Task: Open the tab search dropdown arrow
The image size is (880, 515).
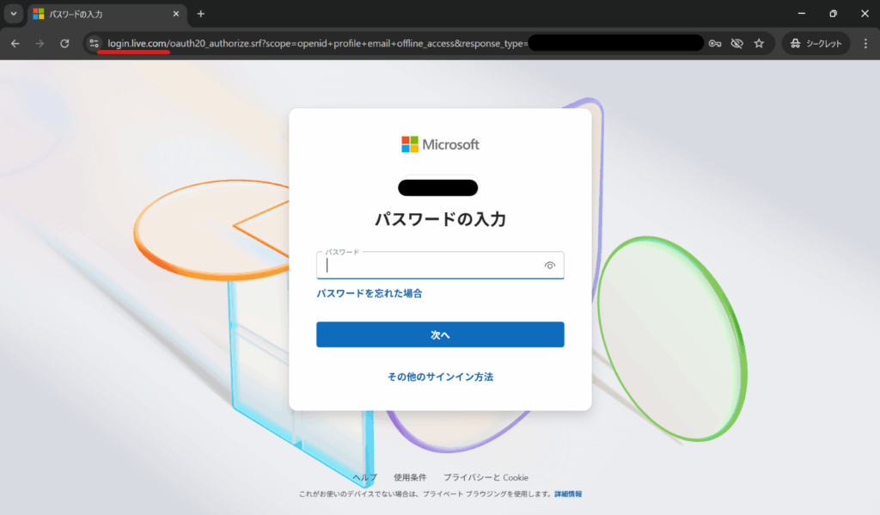Action: [14, 14]
